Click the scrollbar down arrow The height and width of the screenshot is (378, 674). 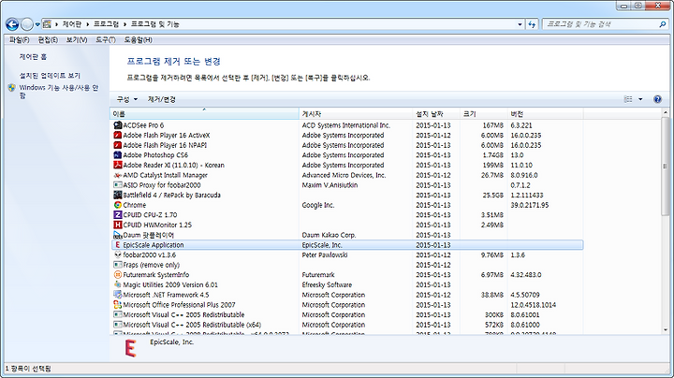pyautogui.click(x=665, y=330)
